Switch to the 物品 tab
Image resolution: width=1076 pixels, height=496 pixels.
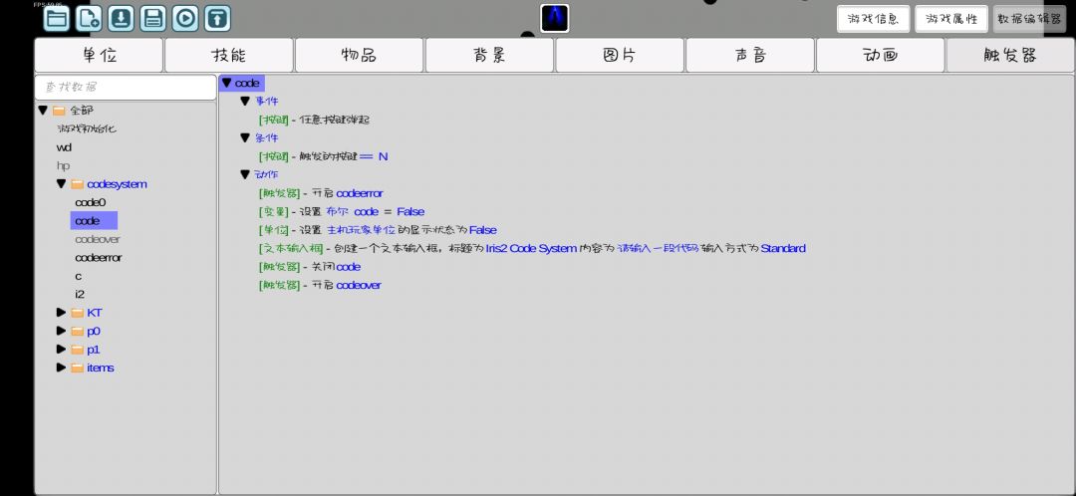[359, 55]
